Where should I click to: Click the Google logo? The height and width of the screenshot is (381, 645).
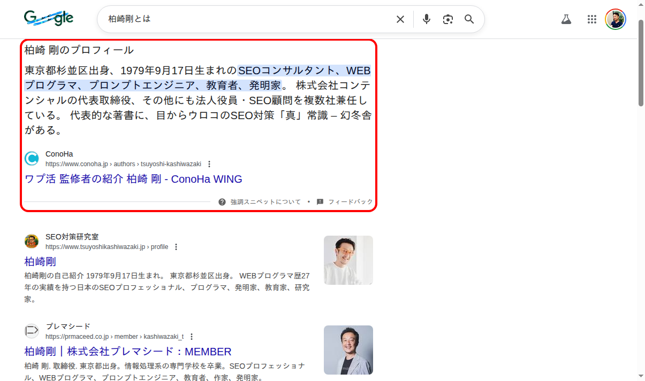click(x=49, y=18)
